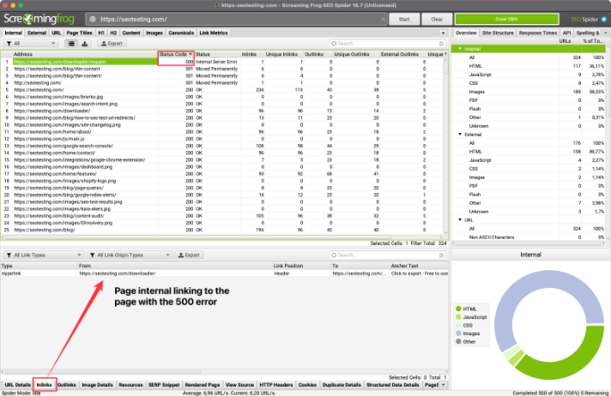Switch to tree view icon
The image size is (611, 396).
(85, 44)
